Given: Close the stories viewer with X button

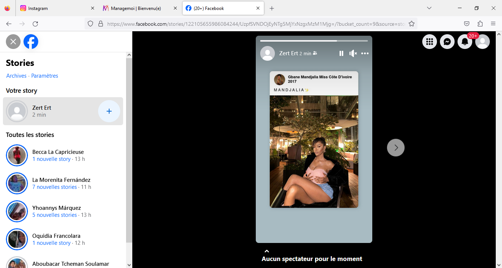Looking at the screenshot, I should click(x=13, y=42).
